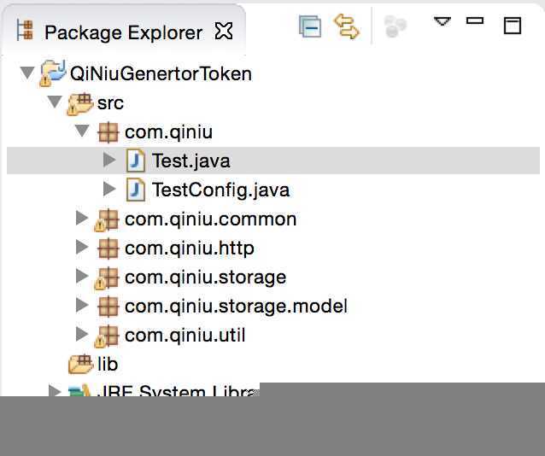545x456 pixels.
Task: Select the TestConfig.java file
Action: click(220, 190)
